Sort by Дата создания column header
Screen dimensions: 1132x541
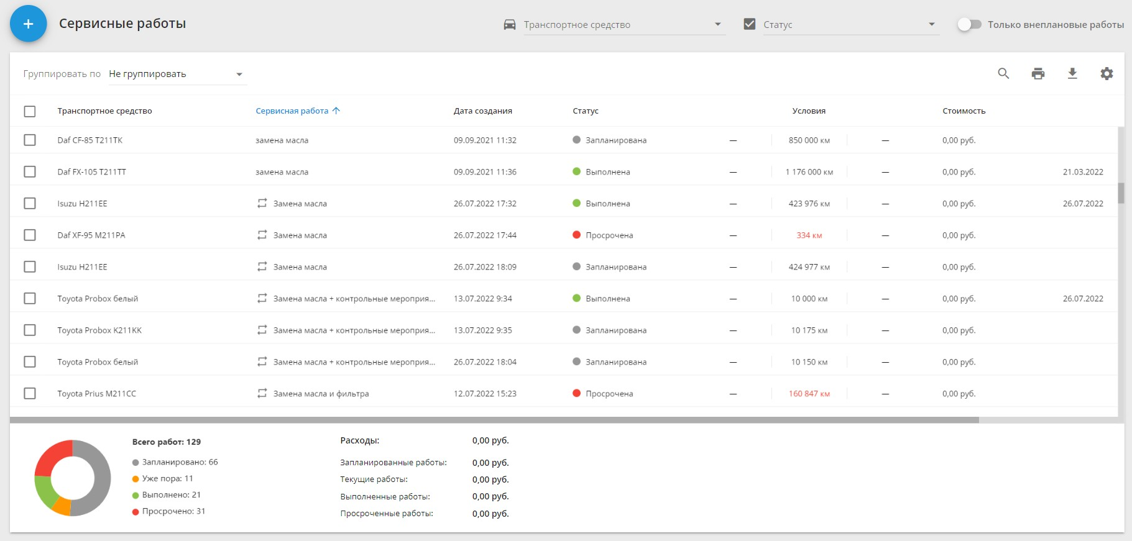(x=482, y=111)
